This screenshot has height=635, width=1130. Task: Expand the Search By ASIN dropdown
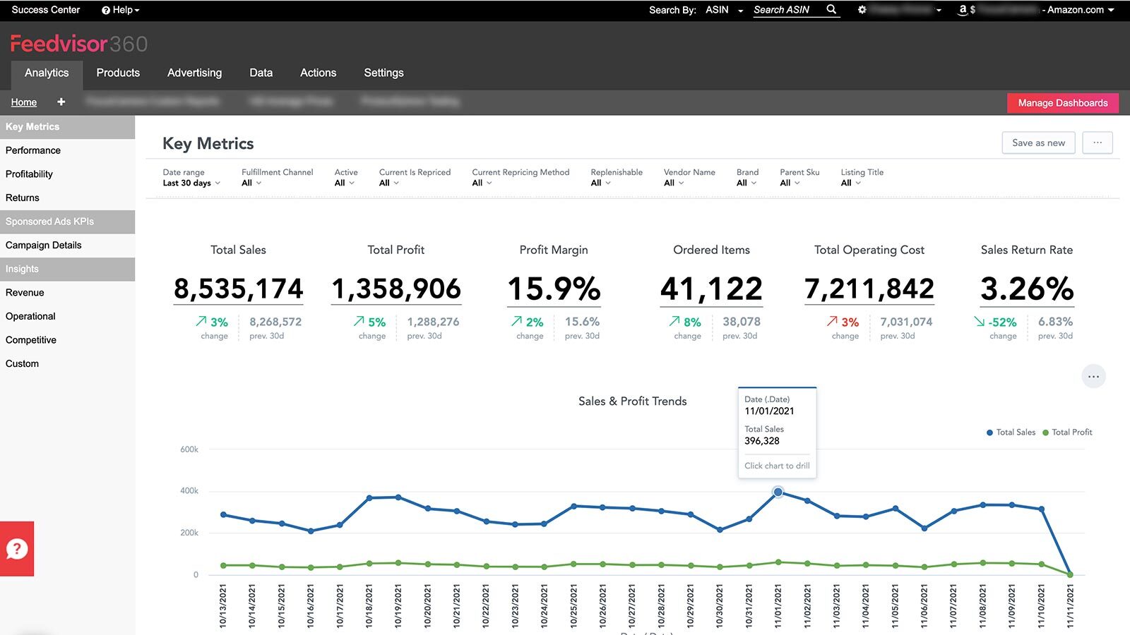[x=724, y=10]
